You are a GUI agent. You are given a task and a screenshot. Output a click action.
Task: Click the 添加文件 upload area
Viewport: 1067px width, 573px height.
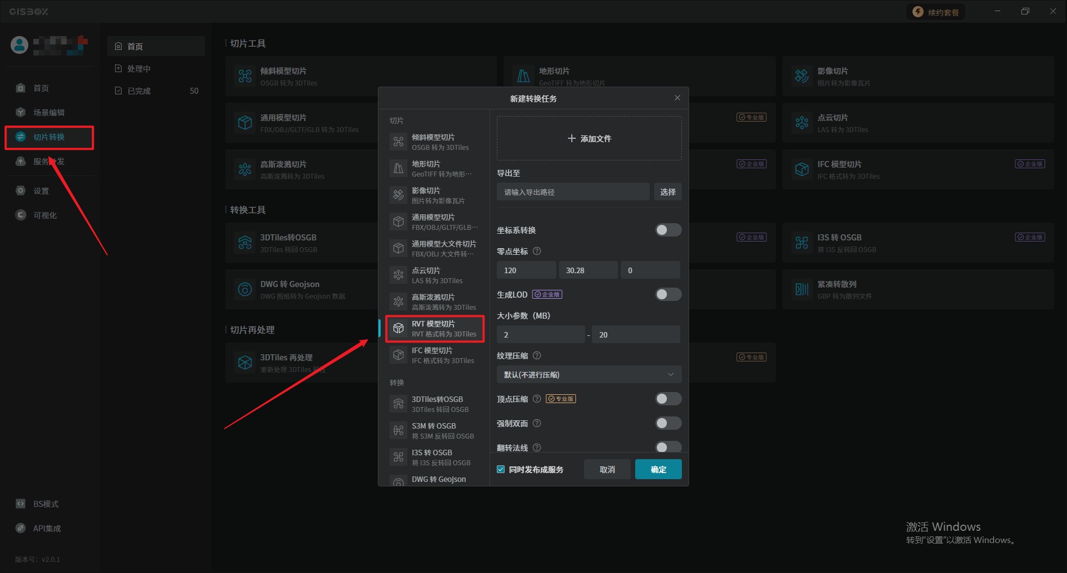(589, 138)
